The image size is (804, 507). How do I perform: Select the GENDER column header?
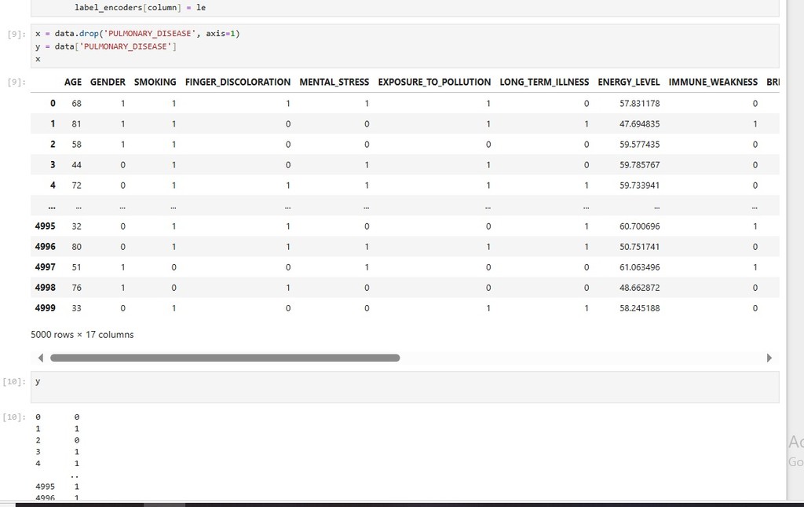(x=108, y=82)
